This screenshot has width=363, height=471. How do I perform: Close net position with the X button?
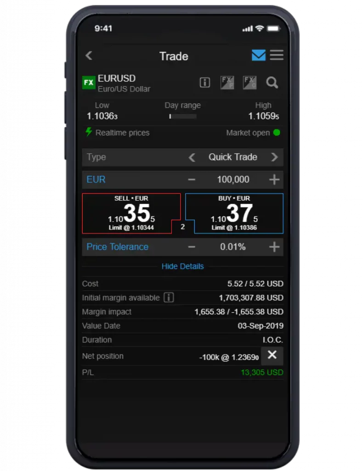click(x=272, y=356)
